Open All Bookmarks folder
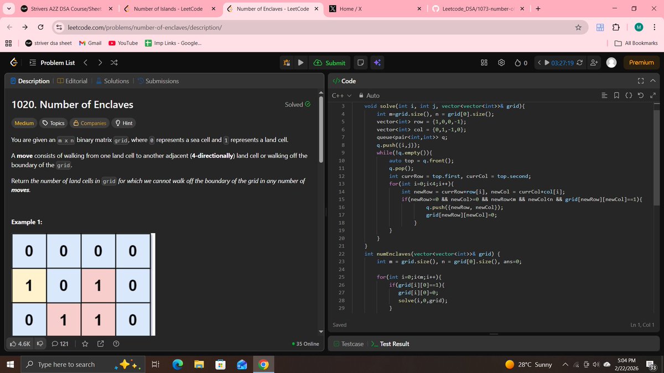This screenshot has width=664, height=373. pyautogui.click(x=636, y=43)
